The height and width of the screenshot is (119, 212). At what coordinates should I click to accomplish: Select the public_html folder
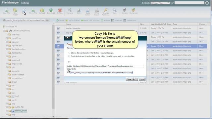(x=21, y=111)
